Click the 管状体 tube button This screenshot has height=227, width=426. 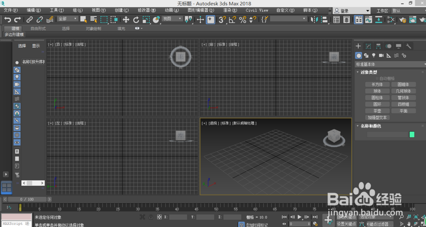(x=403, y=98)
